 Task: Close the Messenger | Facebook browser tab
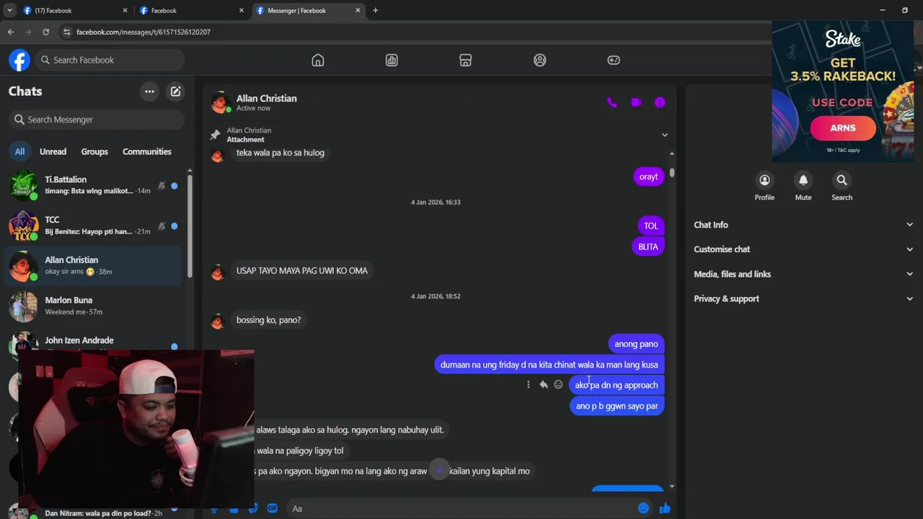pyautogui.click(x=357, y=10)
